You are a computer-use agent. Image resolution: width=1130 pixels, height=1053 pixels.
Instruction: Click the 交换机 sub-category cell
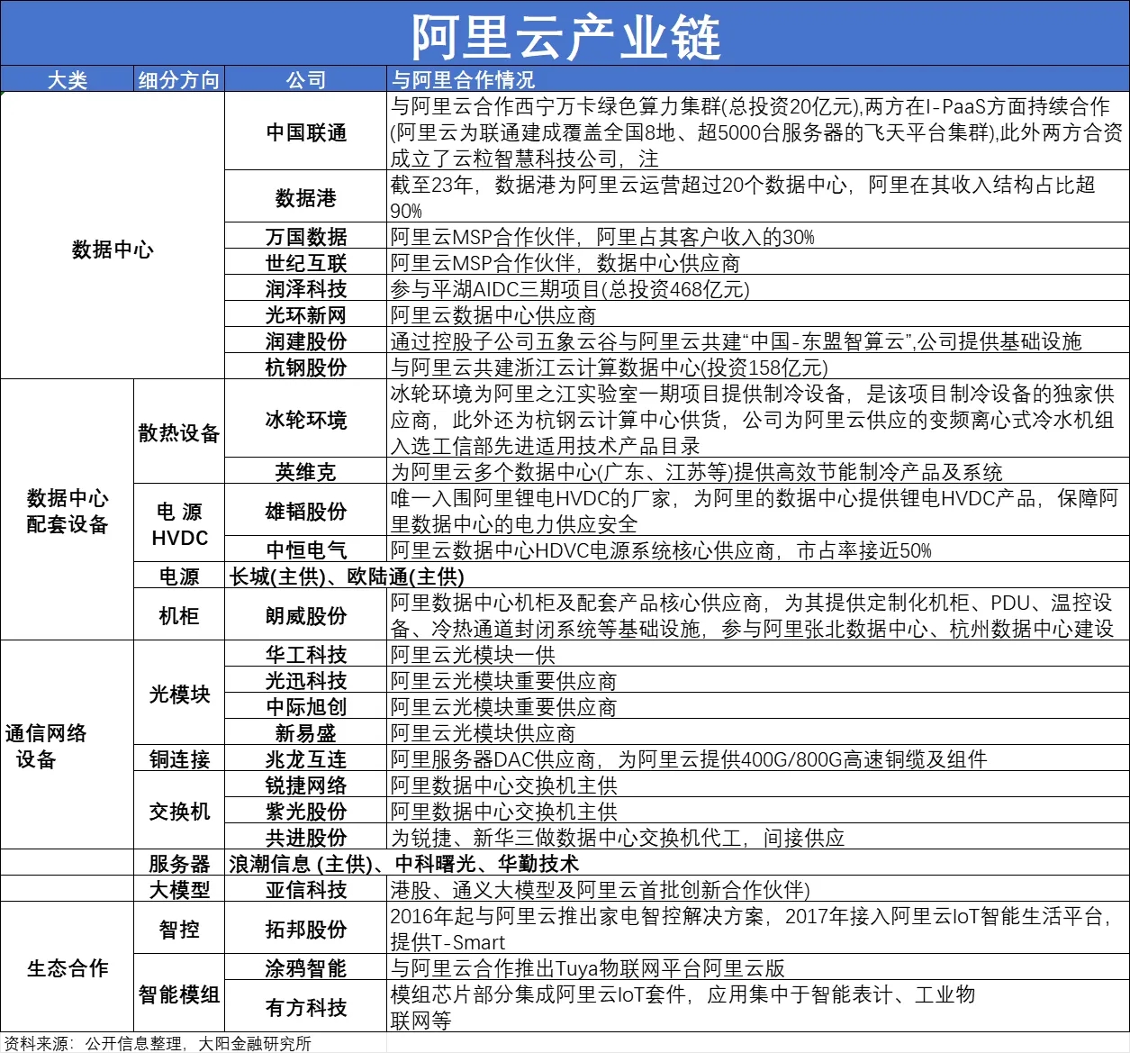179,812
